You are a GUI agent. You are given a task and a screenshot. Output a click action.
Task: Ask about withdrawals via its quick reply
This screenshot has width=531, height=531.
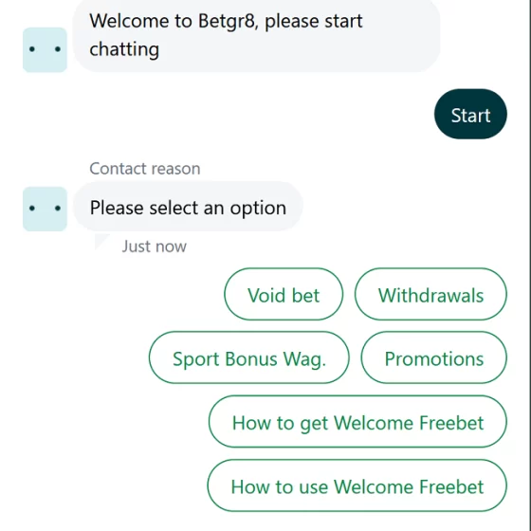[430, 294]
